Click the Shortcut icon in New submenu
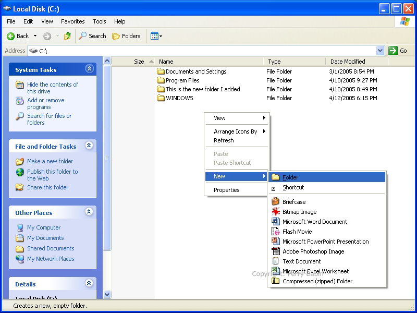The height and width of the screenshot is (313, 417). point(273,189)
